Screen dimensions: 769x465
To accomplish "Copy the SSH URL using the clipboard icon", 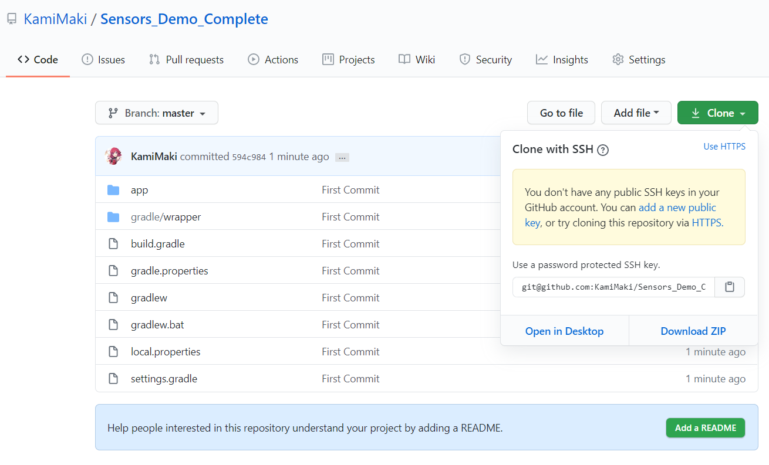I will point(729,287).
